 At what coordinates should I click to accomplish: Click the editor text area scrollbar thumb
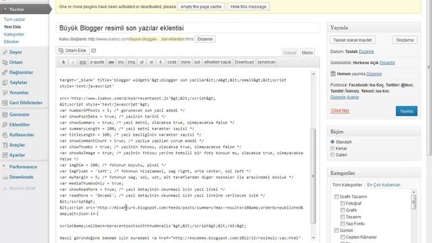point(313,176)
